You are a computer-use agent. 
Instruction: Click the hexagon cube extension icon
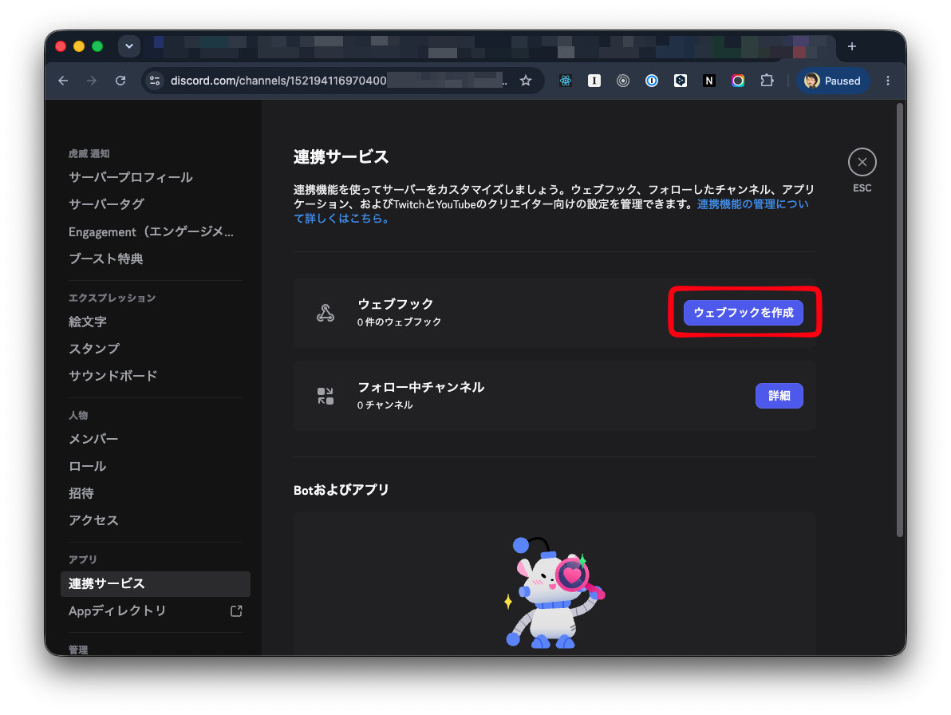tap(681, 81)
